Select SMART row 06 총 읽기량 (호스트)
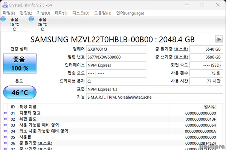226x150 pixels. tap(110, 143)
